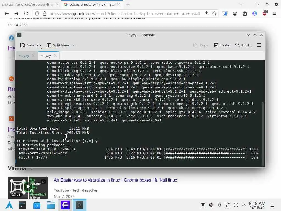Click 'Total Download Size' line in terminal
This screenshot has width=281, height=211.
[x=53, y=129]
